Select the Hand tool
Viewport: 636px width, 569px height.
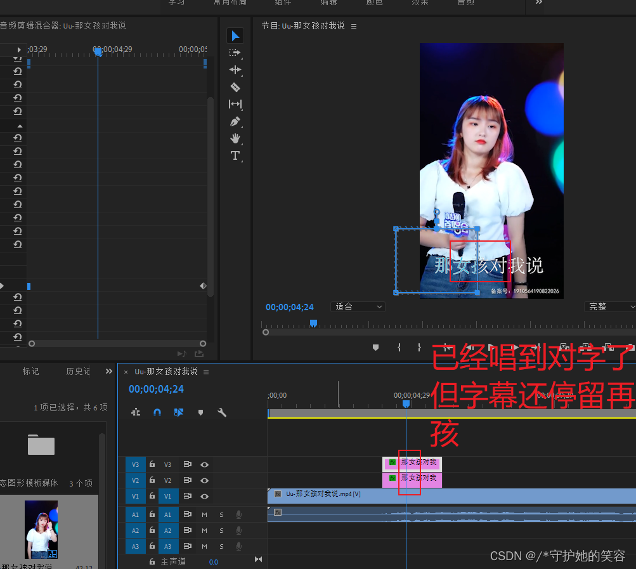(x=235, y=138)
